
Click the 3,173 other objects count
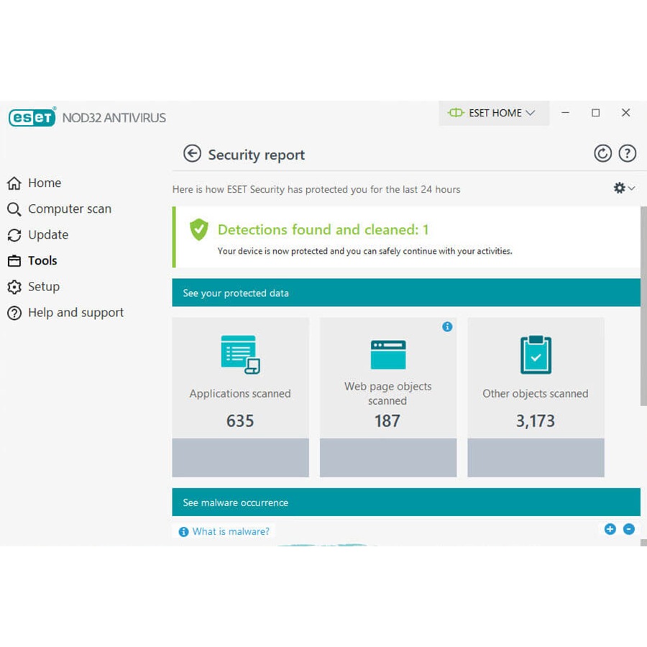535,421
